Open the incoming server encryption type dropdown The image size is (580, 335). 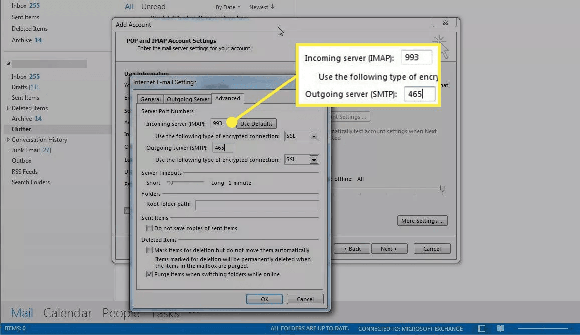click(x=314, y=136)
